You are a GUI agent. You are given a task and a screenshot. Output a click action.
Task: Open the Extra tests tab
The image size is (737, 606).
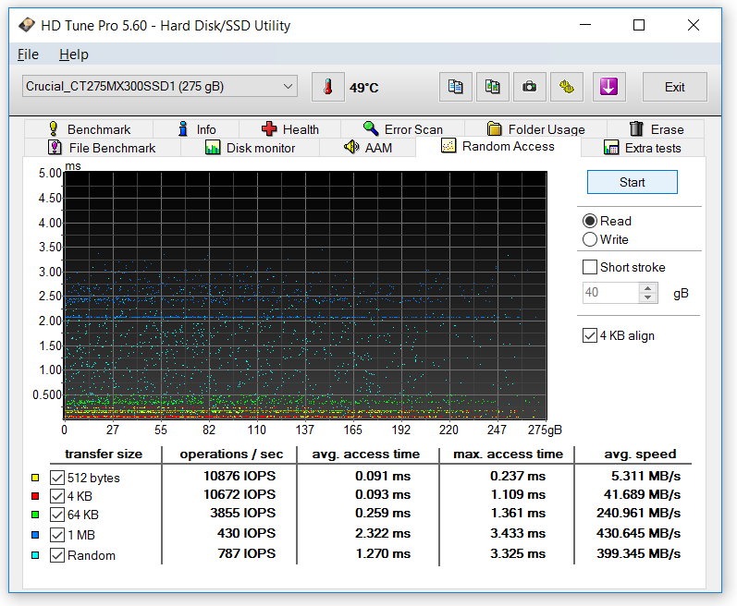click(x=643, y=148)
